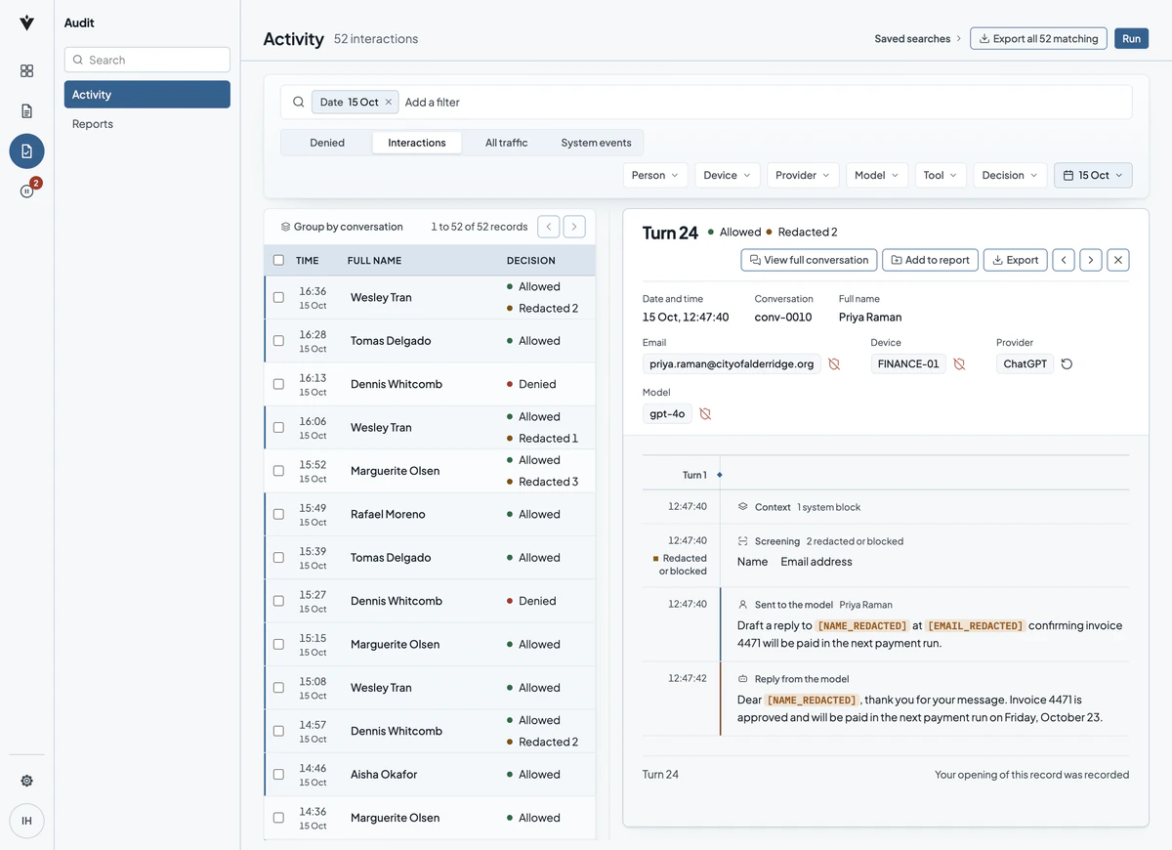
Task: Open Reports in the Audit sidebar
Action: click(147, 124)
